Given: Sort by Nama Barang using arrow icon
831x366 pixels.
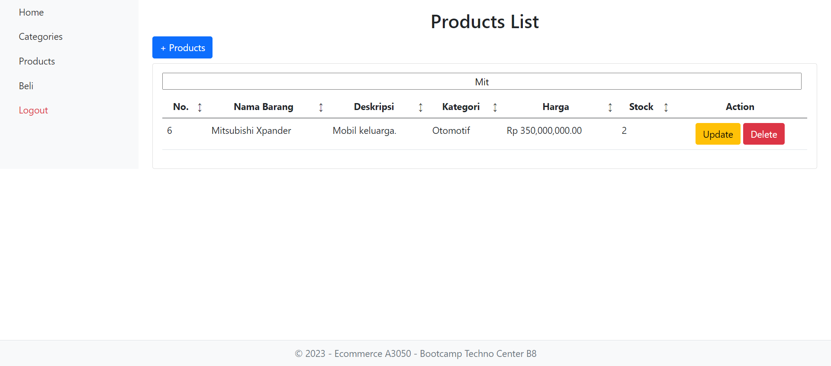Looking at the screenshot, I should pos(321,107).
